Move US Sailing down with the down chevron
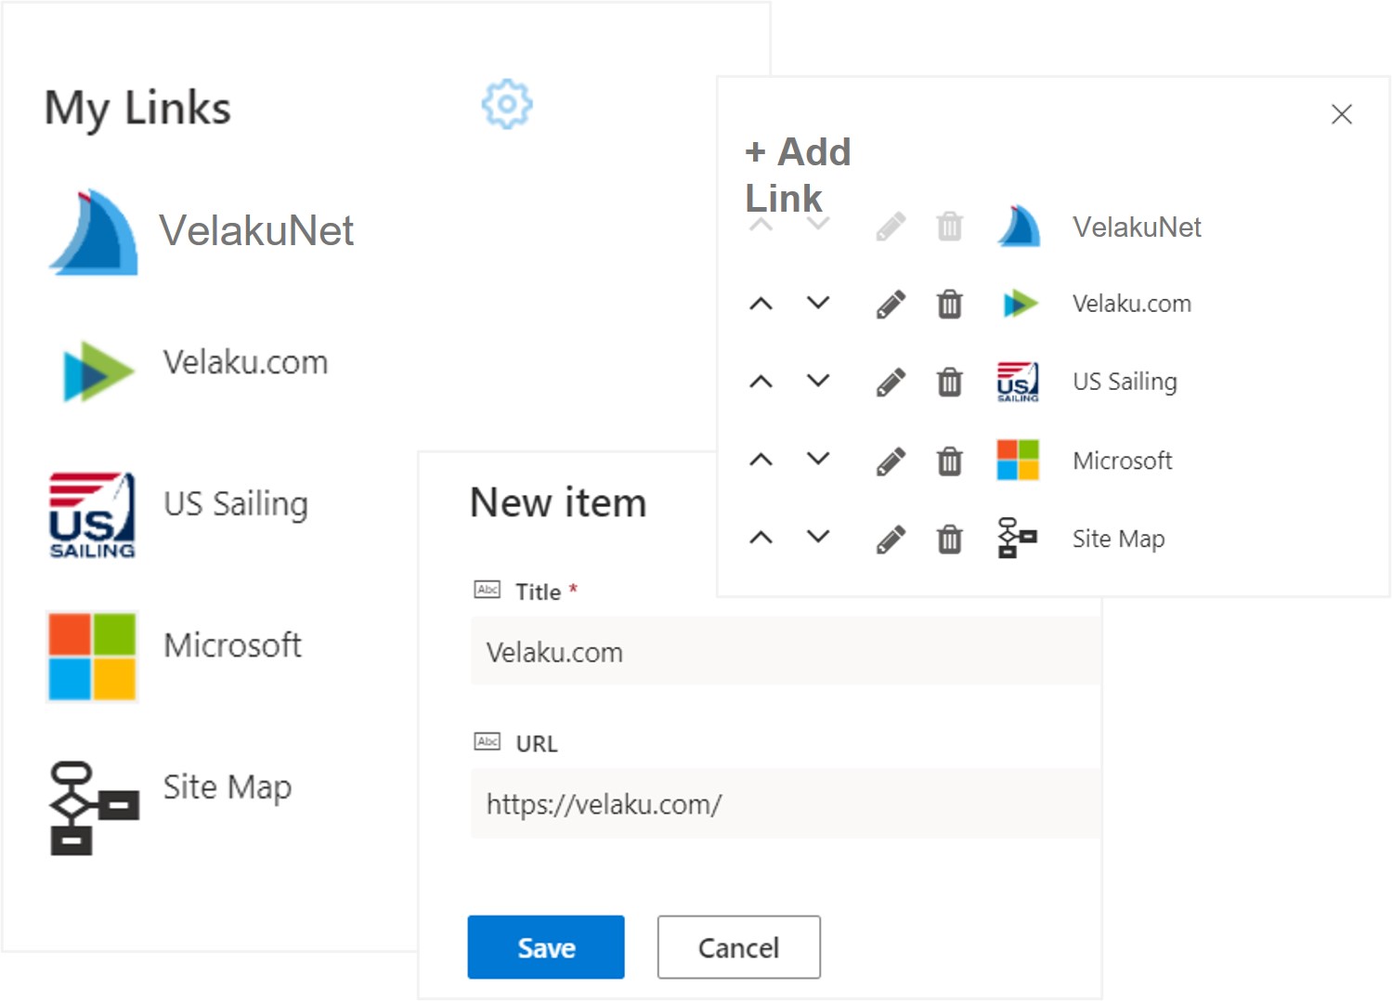 818,381
